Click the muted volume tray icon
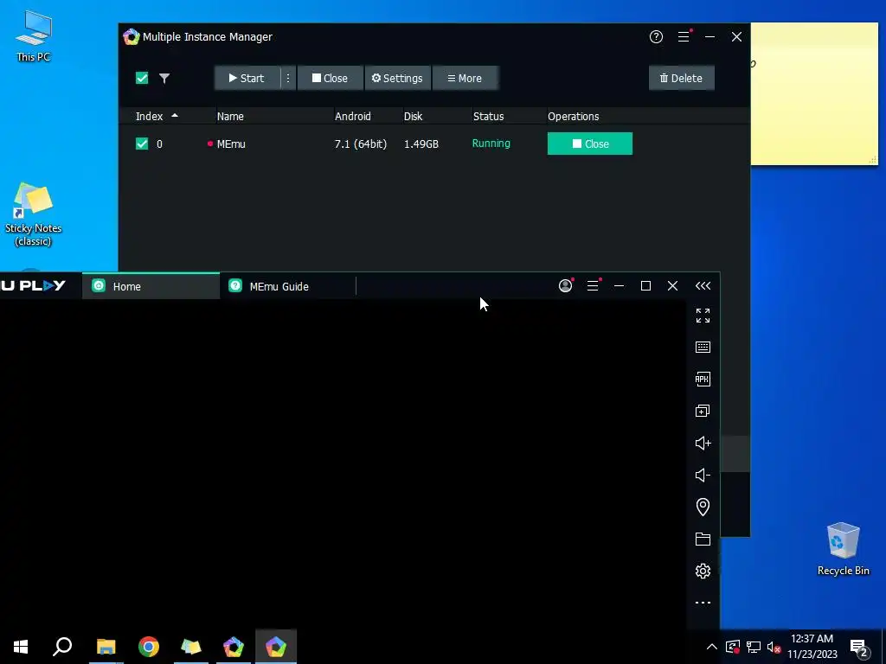The height and width of the screenshot is (664, 886). (x=774, y=647)
